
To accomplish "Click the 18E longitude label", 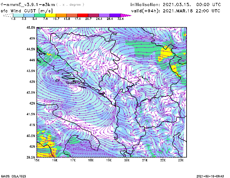I will (x=91, y=160).
